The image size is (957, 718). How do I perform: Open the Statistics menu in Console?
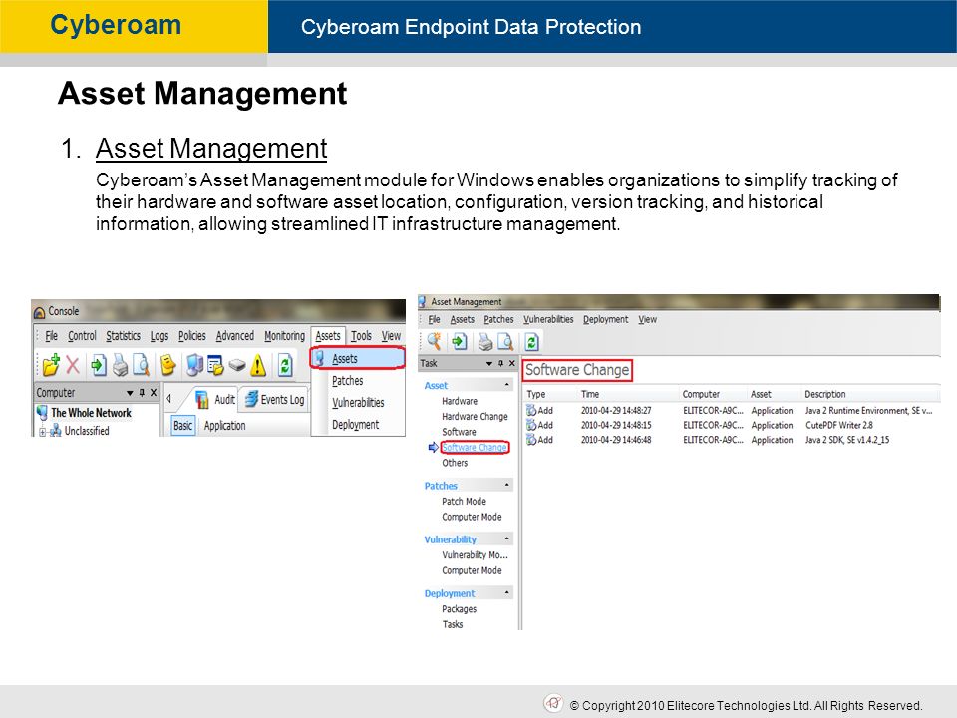123,336
